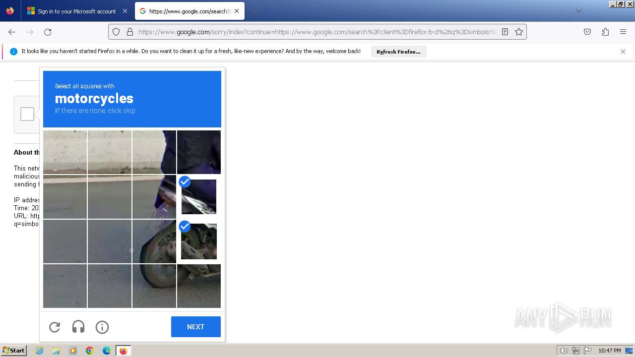Image resolution: width=635 pixels, height=357 pixels.
Task: Select tile with purple scooter front body
Action: (154, 197)
